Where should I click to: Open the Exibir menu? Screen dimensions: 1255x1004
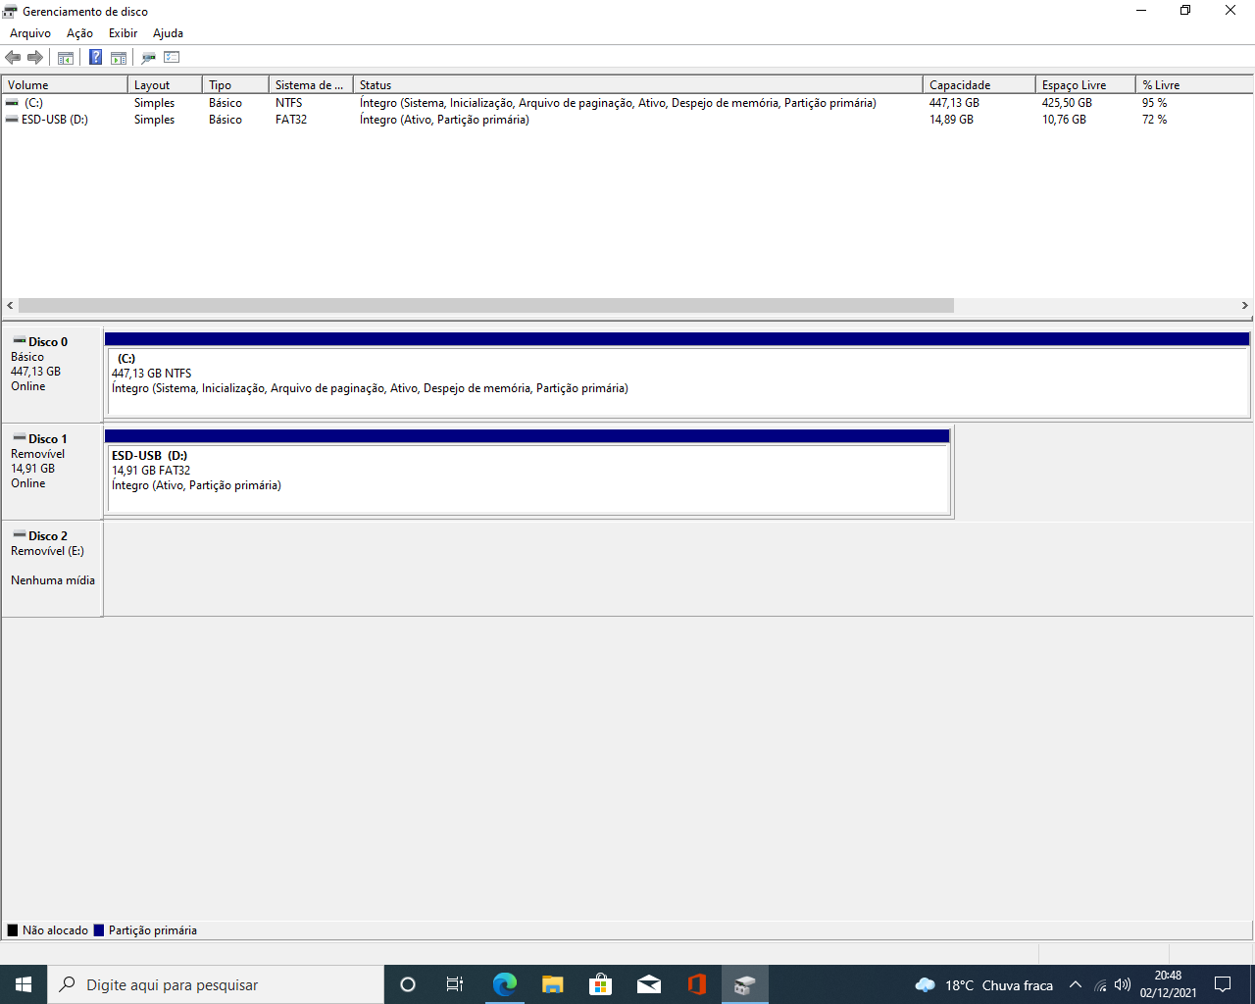[x=123, y=33]
